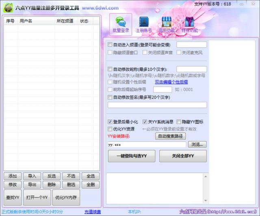Click the 全选 button
The height and width of the screenshot is (216, 260).
point(91,176)
